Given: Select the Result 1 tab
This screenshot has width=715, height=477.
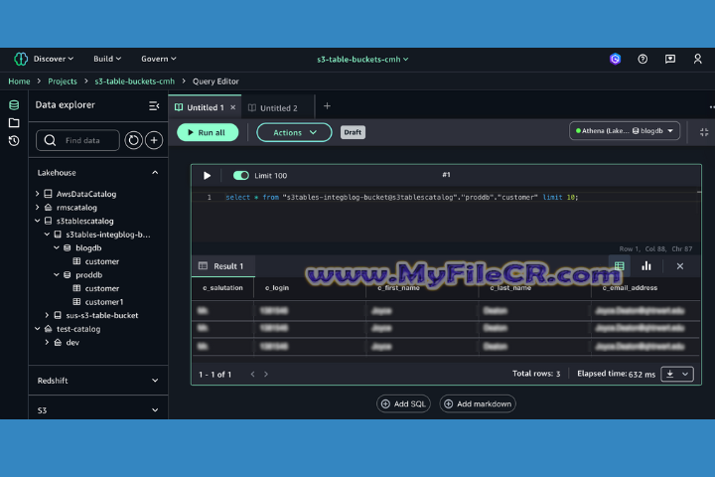Looking at the screenshot, I should pyautogui.click(x=223, y=266).
